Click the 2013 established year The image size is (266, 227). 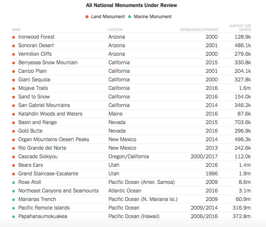click(211, 148)
